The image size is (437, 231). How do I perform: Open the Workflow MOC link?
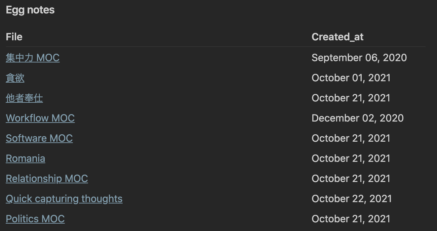pyautogui.click(x=40, y=118)
